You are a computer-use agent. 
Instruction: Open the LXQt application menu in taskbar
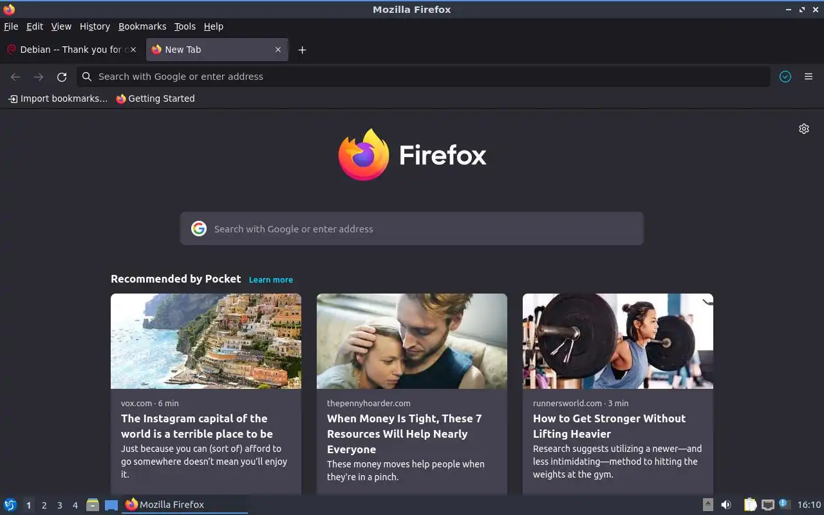tap(10, 505)
